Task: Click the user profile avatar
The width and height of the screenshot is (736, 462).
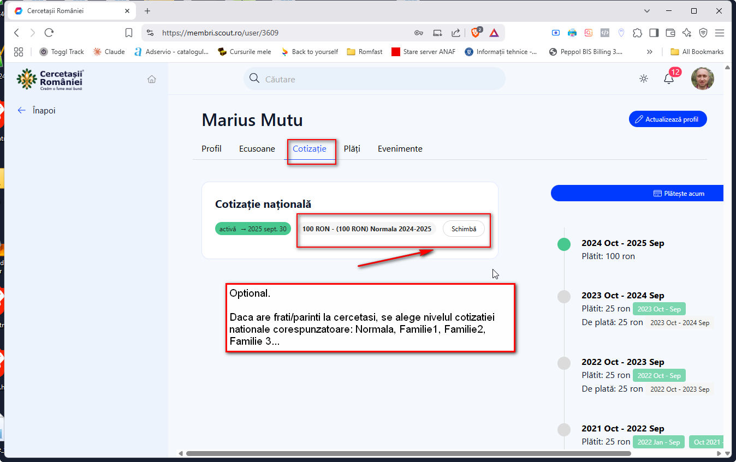Action: [702, 79]
